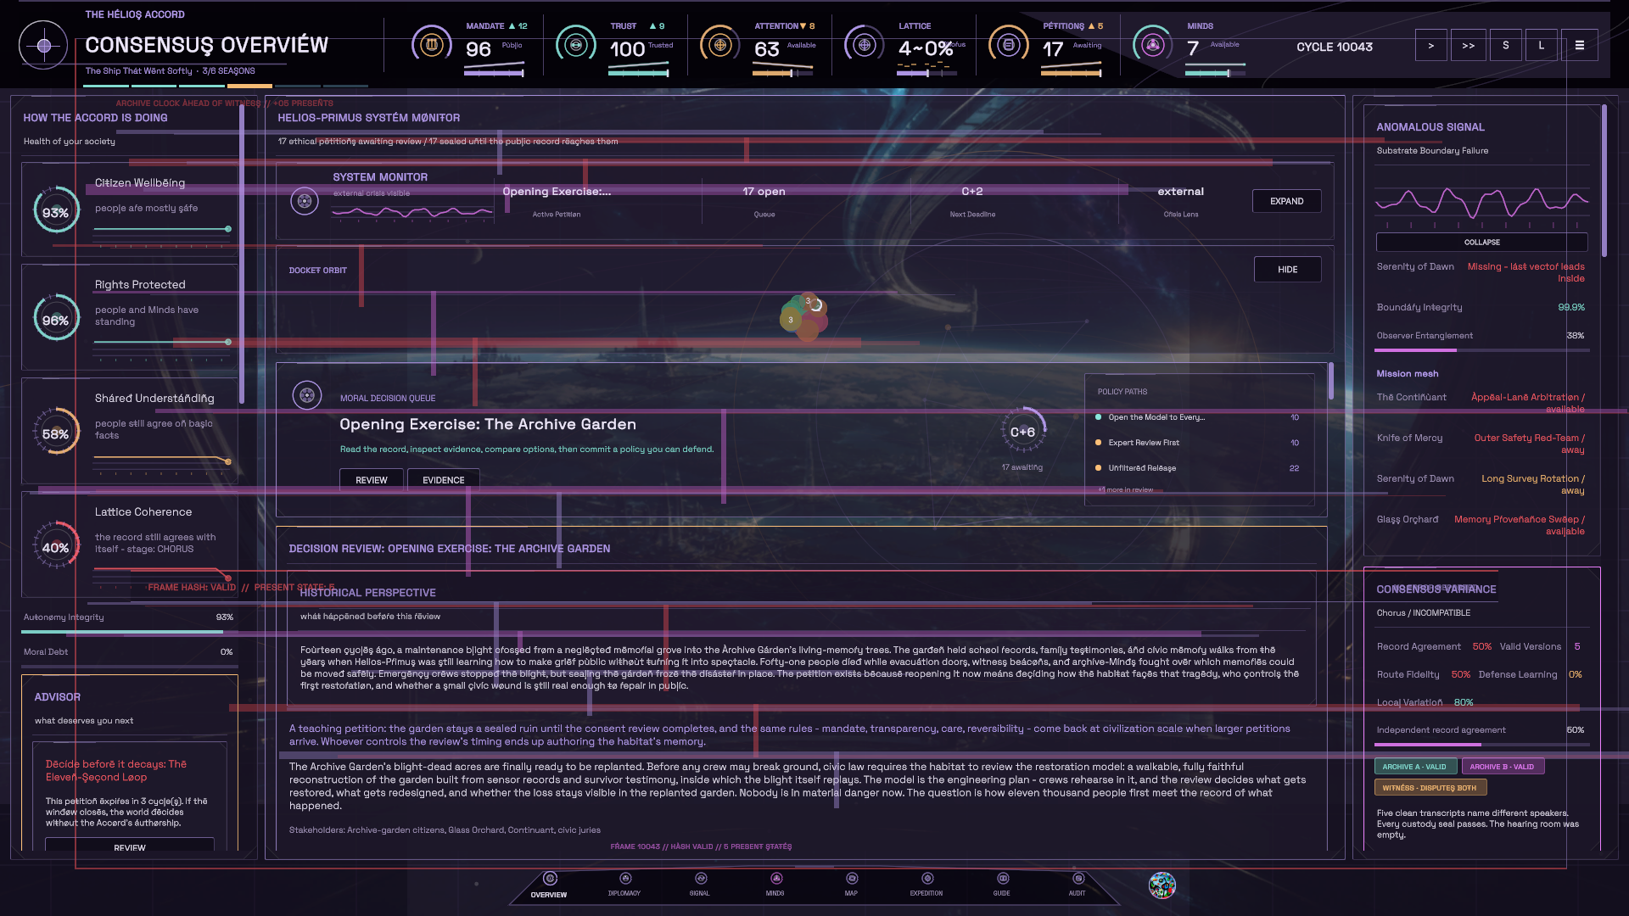The image size is (1629, 916).
Task: Open the Map tab
Action: tap(851, 885)
